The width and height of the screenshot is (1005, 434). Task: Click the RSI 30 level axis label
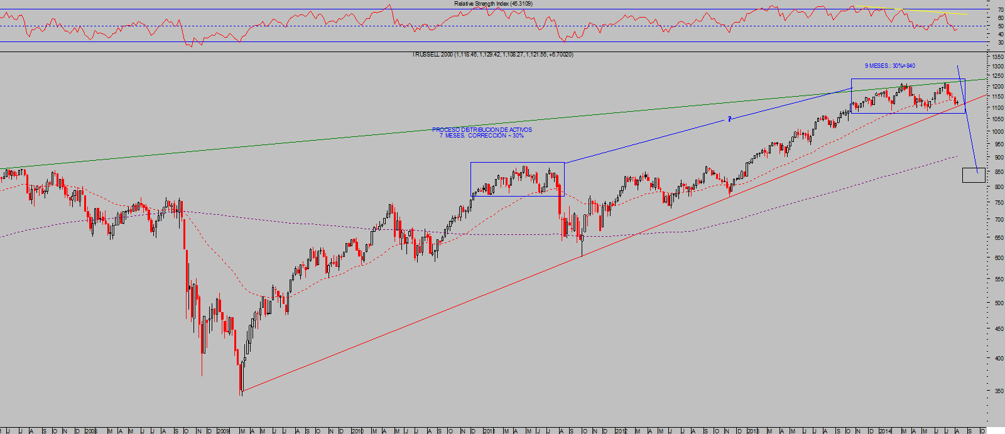point(1000,42)
